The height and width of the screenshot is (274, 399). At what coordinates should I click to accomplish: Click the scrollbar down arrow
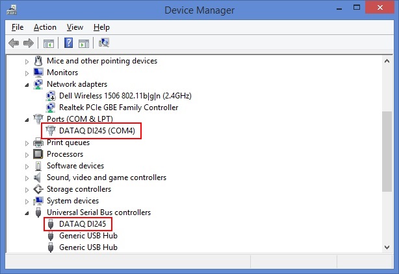point(387,247)
